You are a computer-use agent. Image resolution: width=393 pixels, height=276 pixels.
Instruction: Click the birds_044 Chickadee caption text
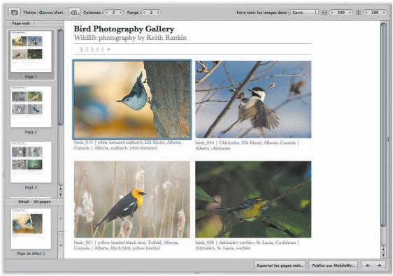pos(247,145)
